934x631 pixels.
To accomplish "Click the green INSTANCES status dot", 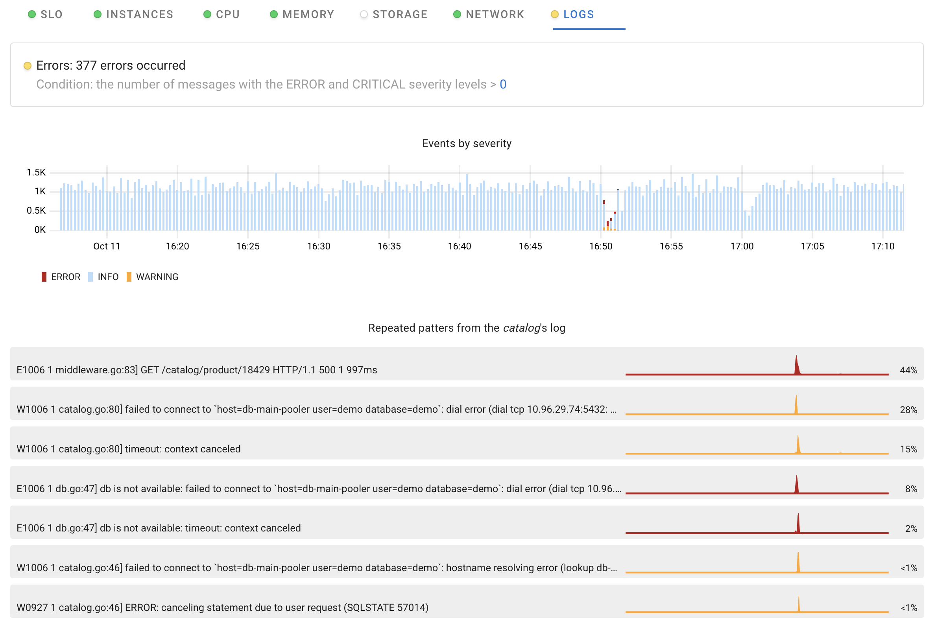I will coord(97,15).
